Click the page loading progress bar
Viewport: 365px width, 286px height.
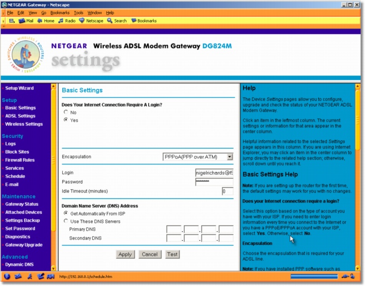(314, 277)
